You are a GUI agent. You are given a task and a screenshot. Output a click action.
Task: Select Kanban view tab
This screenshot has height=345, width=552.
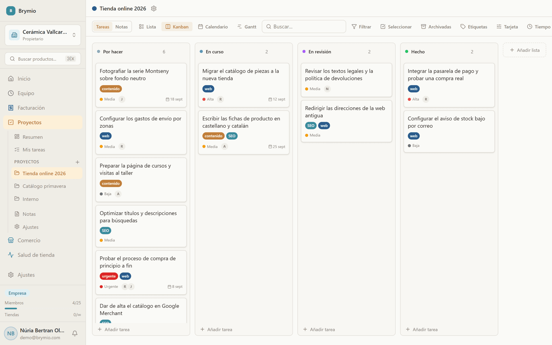click(177, 27)
